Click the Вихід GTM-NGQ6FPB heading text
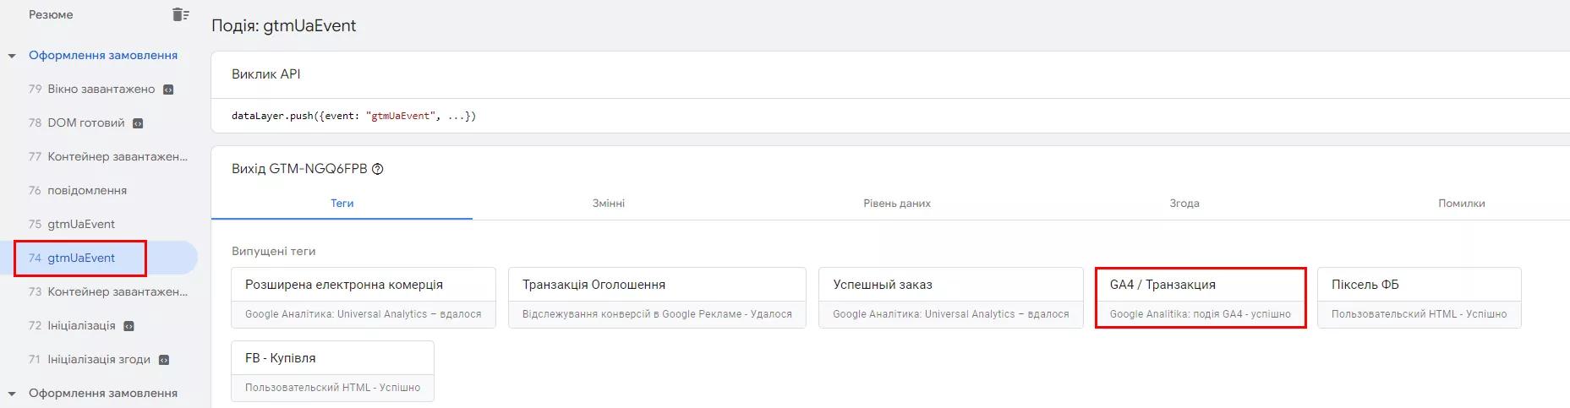Image resolution: width=1570 pixels, height=408 pixels. 299,169
